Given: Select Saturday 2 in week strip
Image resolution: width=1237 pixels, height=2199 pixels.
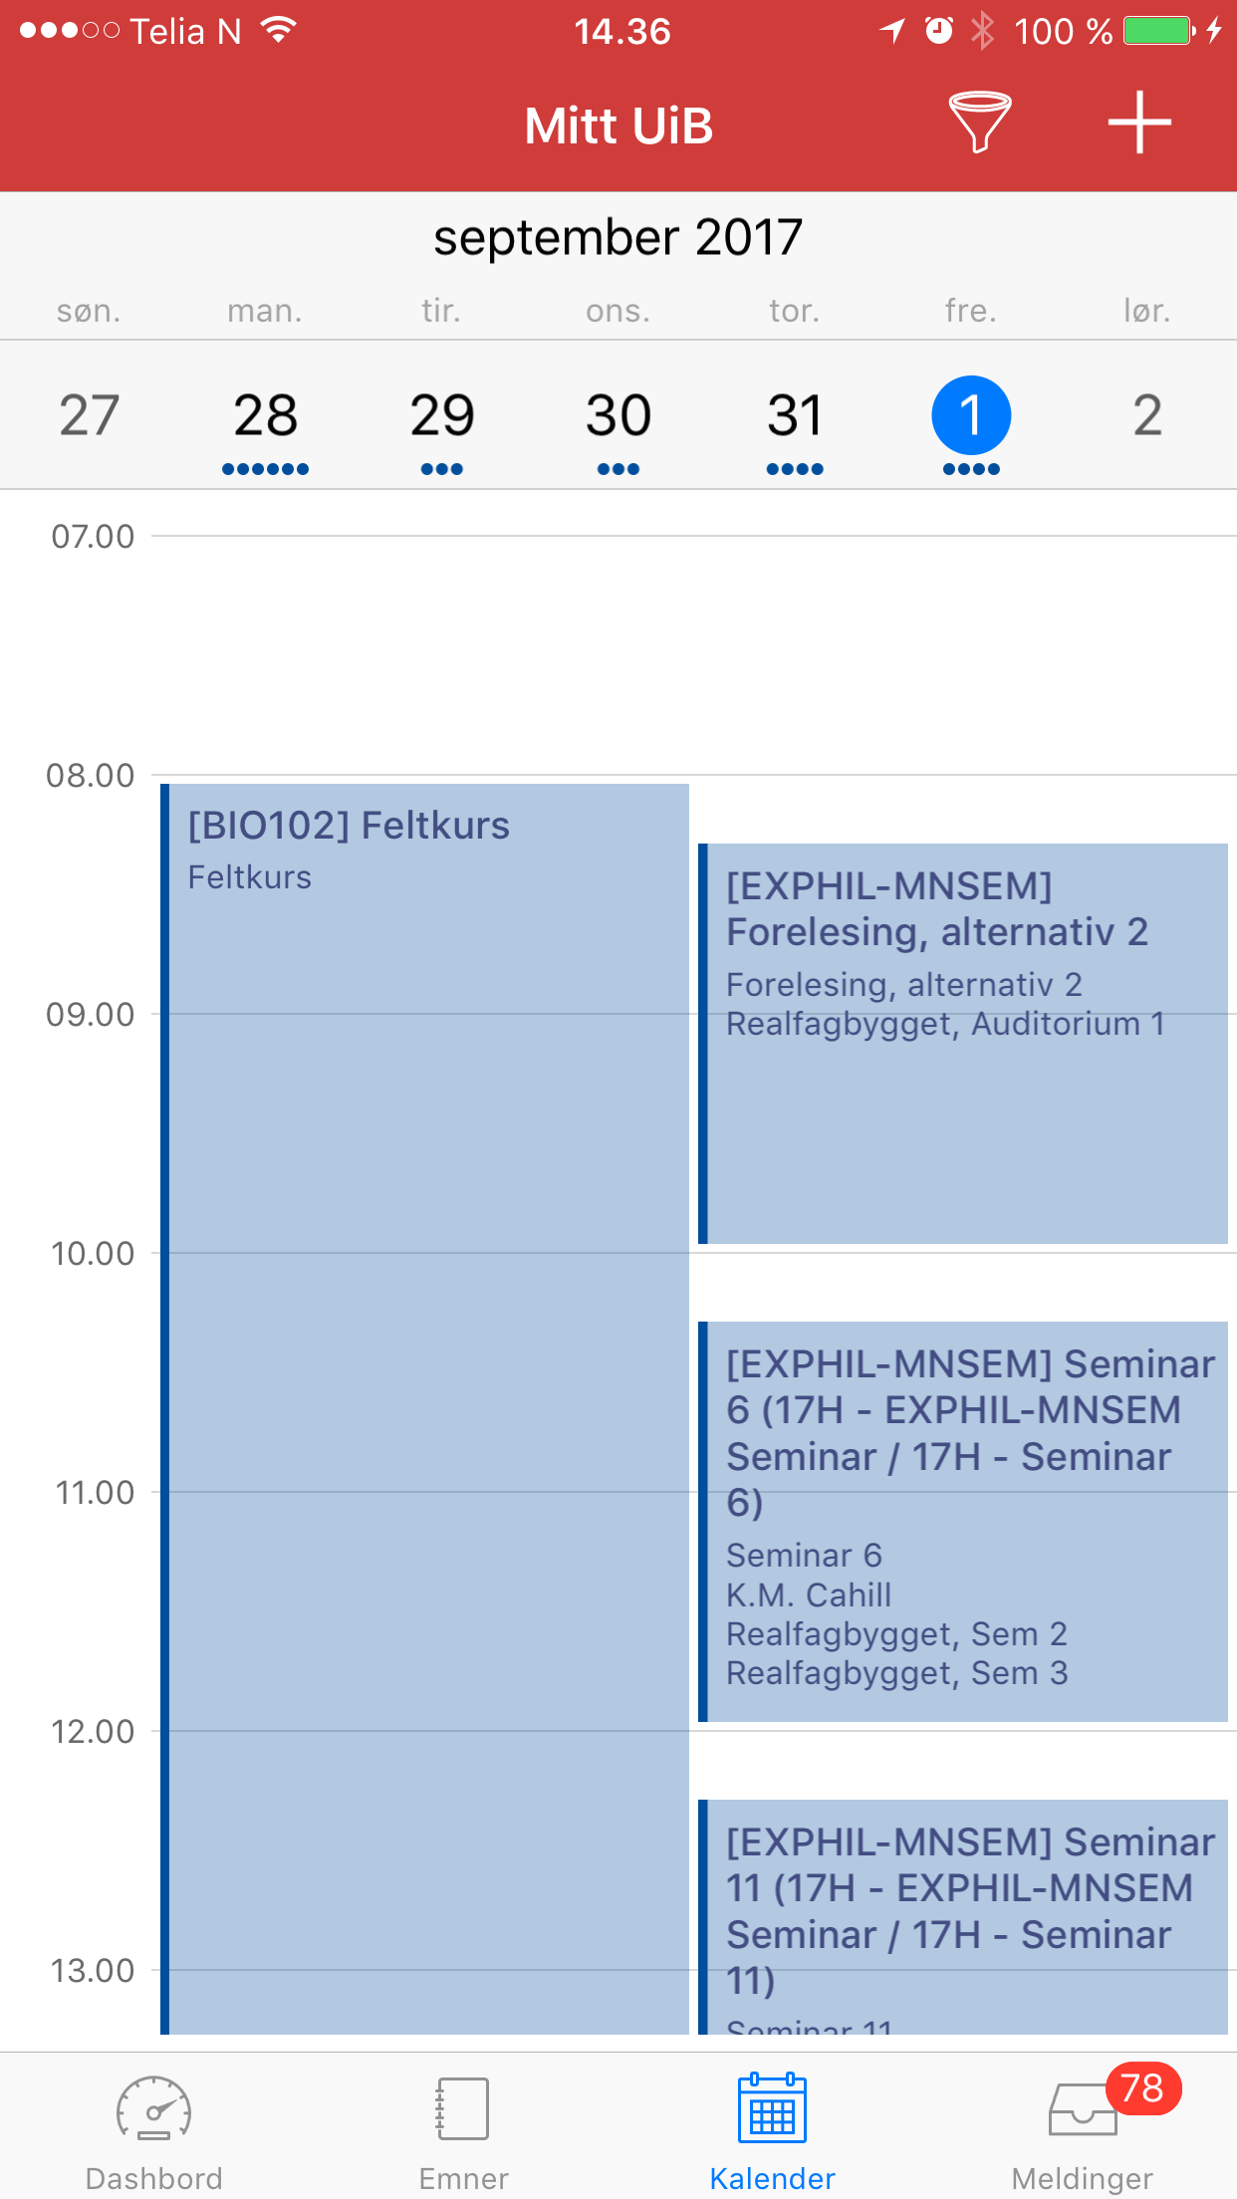Looking at the screenshot, I should tap(1146, 415).
